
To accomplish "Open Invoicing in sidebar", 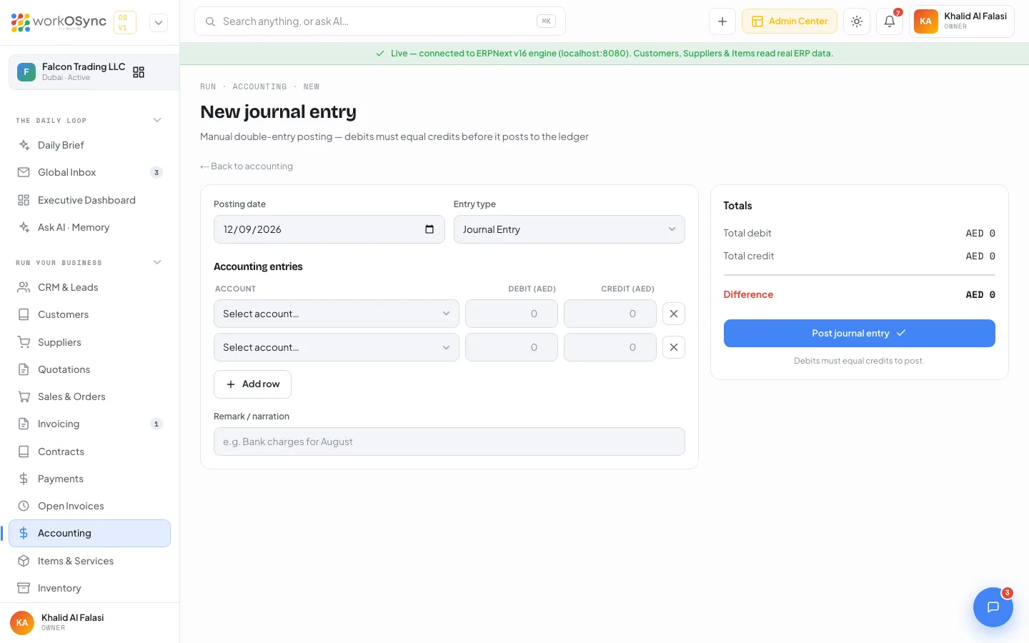I will 89,424.
